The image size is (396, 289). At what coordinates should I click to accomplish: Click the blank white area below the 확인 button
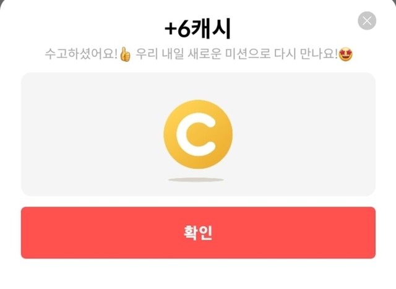[198, 274]
